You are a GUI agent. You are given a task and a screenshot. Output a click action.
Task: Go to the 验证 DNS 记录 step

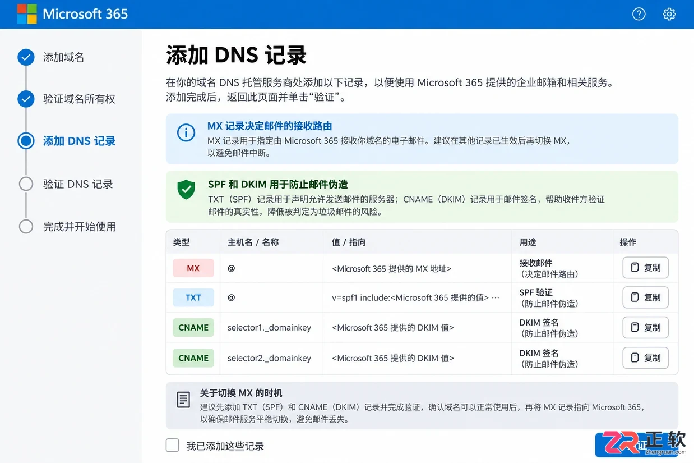[78, 184]
